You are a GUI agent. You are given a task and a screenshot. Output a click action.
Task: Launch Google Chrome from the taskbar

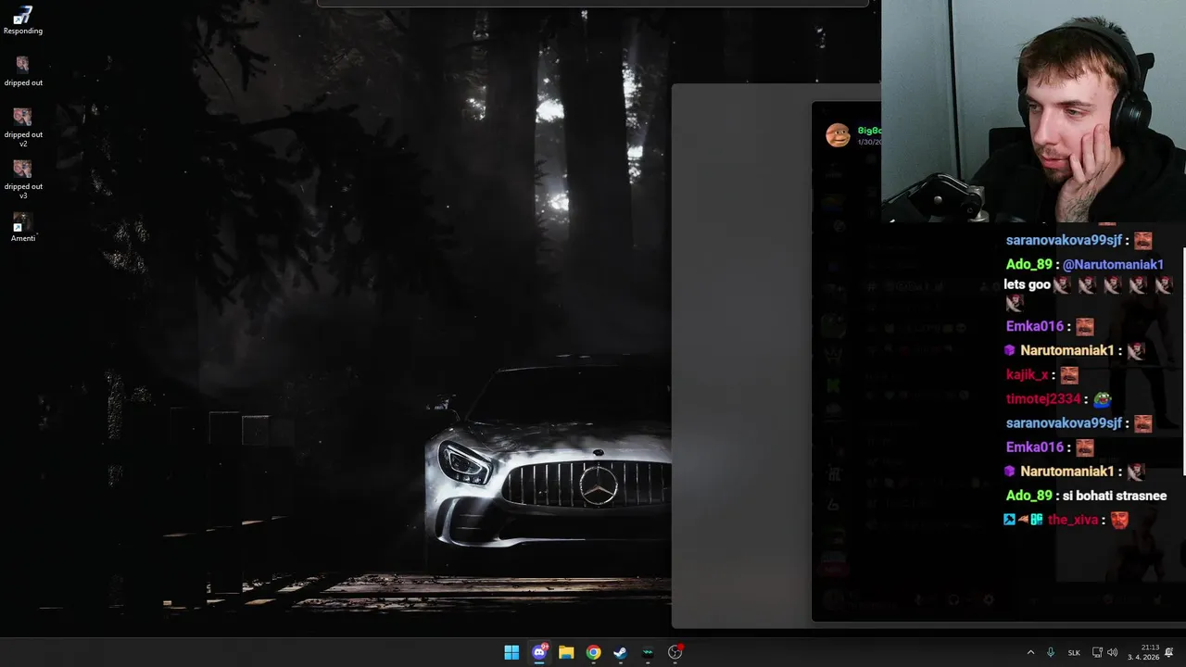(593, 652)
